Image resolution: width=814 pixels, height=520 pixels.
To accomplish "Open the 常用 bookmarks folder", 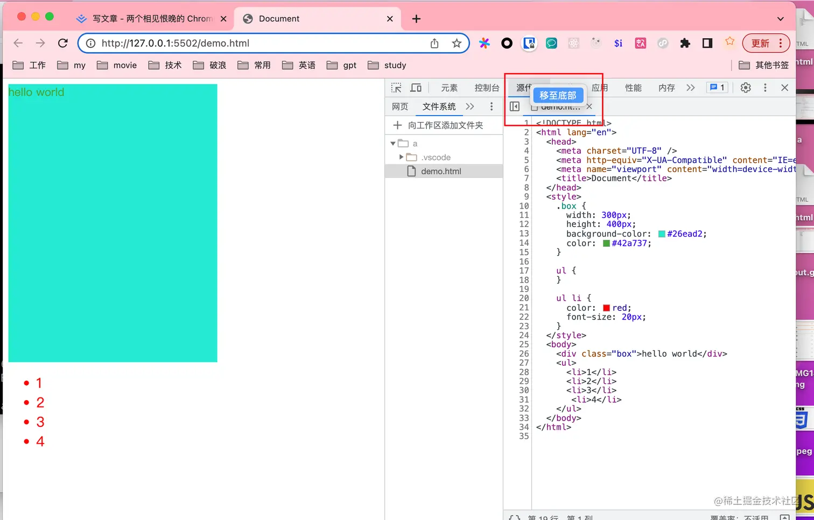I will tap(255, 65).
